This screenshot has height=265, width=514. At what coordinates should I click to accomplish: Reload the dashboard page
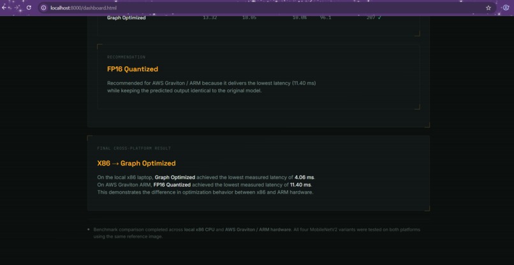[29, 8]
